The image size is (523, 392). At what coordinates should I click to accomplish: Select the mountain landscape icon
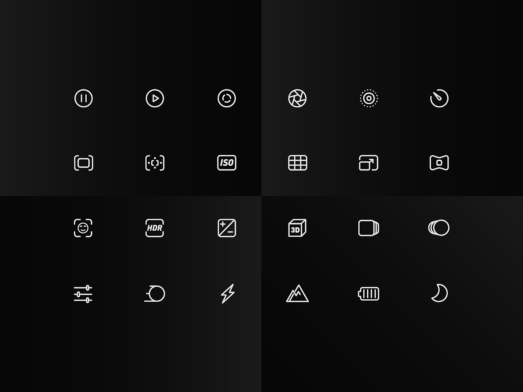click(x=297, y=294)
